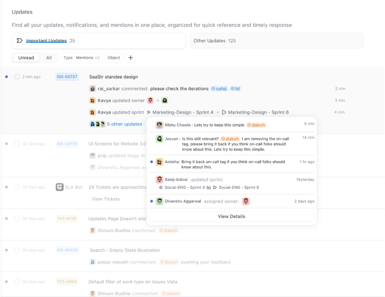The width and height of the screenshot is (385, 297).
Task: Click the Important Updates funnel icon
Action: tap(20, 40)
